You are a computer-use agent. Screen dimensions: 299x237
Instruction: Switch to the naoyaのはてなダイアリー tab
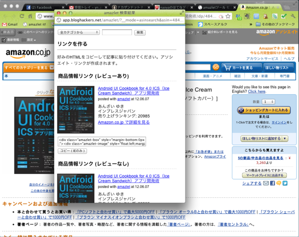click(x=171, y=7)
